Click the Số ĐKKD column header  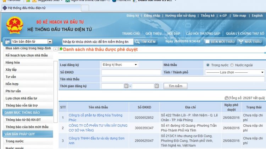[144, 107]
